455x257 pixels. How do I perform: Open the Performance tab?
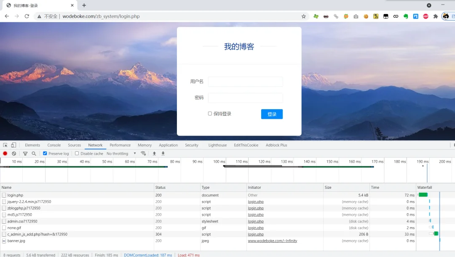point(120,145)
